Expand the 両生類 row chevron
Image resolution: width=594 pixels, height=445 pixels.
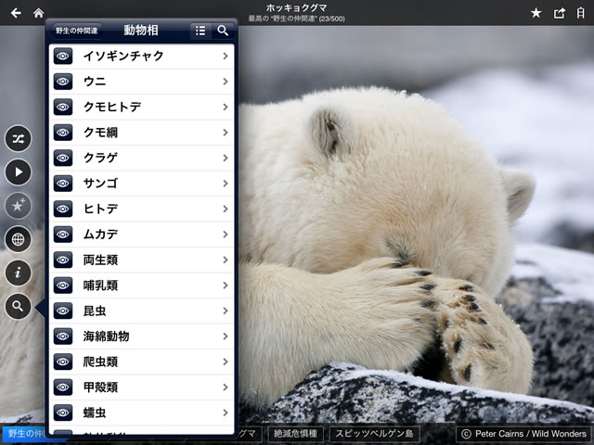[226, 260]
